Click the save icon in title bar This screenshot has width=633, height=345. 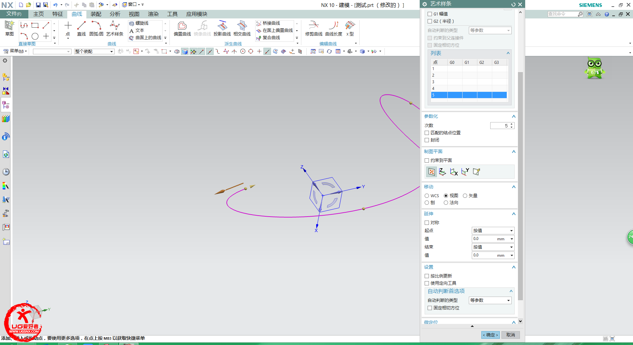38,5
